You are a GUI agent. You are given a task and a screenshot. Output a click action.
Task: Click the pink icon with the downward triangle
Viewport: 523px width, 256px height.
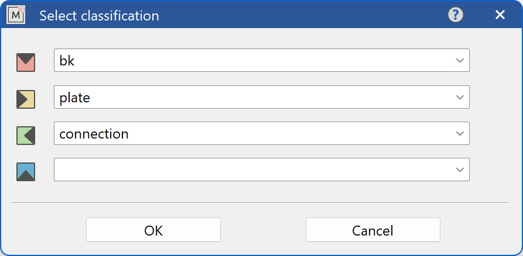[x=26, y=63]
